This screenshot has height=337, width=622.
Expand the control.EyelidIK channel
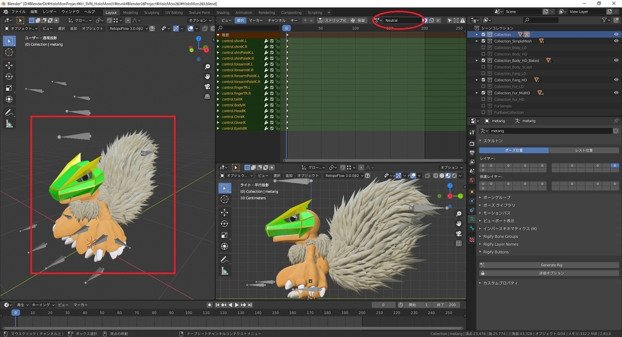coord(218,129)
